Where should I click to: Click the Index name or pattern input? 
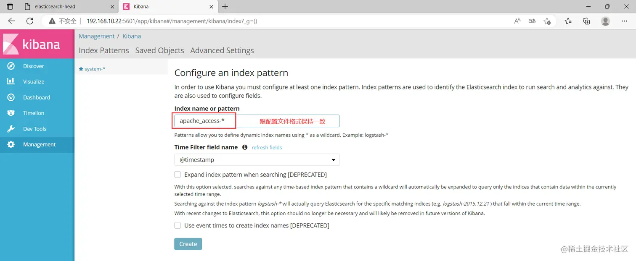(257, 121)
